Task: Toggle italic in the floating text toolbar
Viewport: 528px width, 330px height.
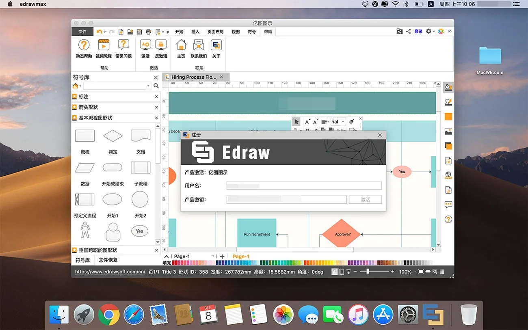Action: click(317, 130)
